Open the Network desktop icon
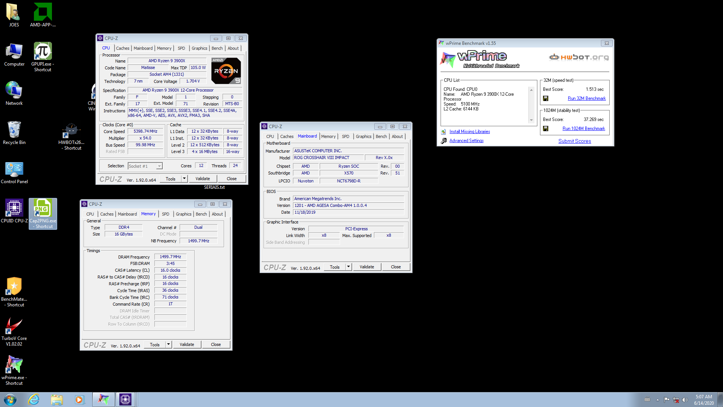Image resolution: width=723 pixels, height=407 pixels. [14, 93]
